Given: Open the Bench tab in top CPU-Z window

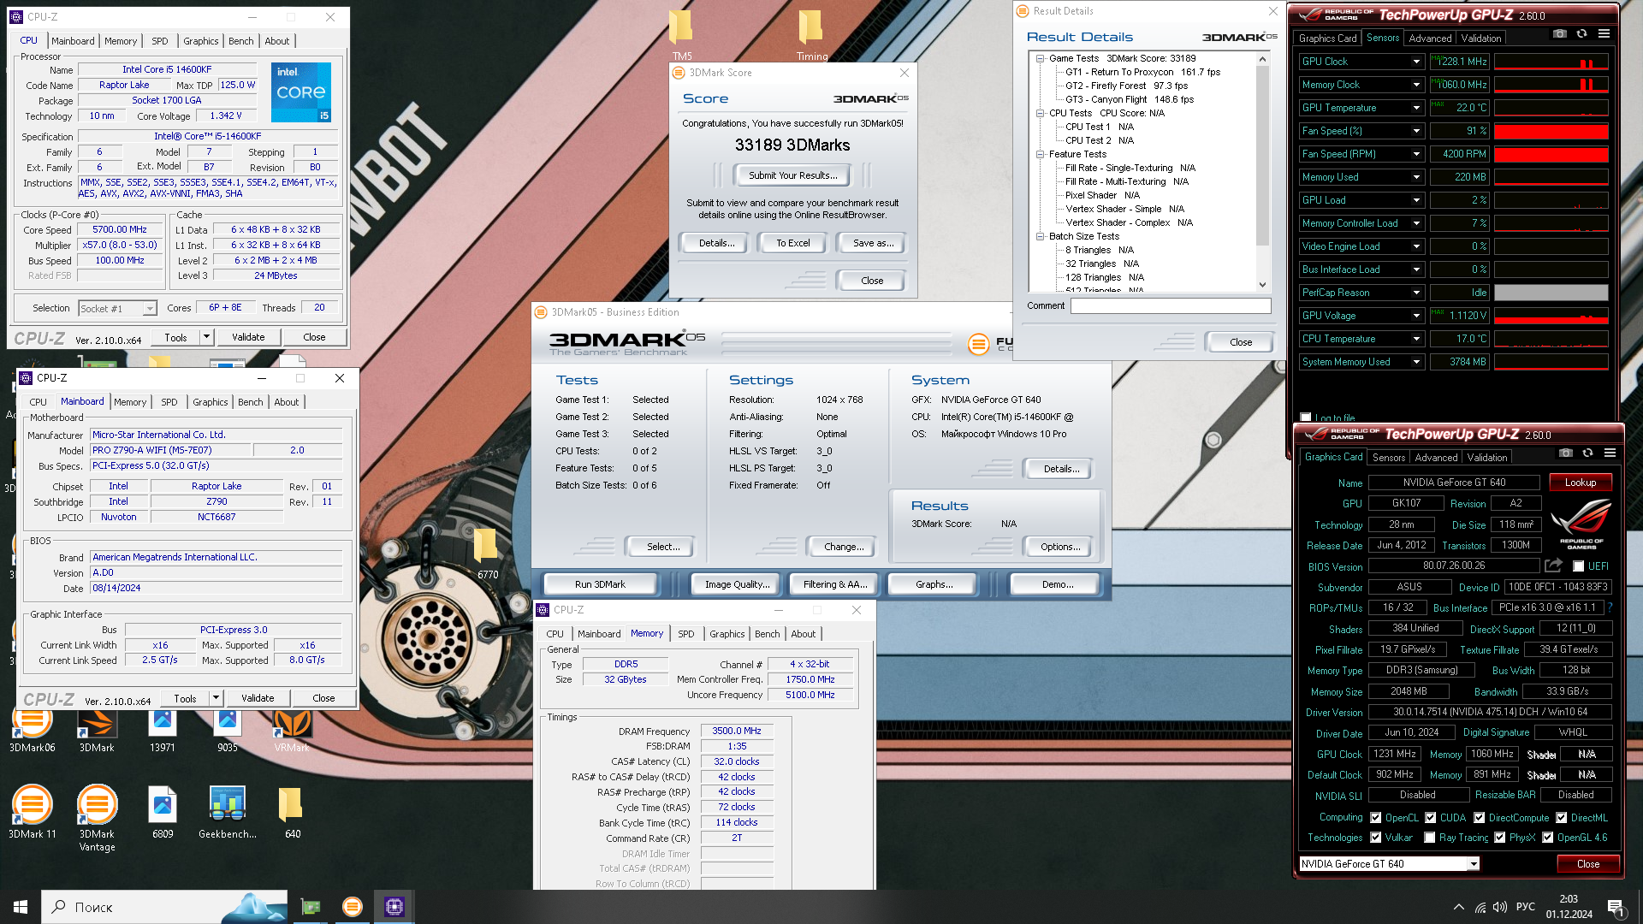Looking at the screenshot, I should pos(240,41).
